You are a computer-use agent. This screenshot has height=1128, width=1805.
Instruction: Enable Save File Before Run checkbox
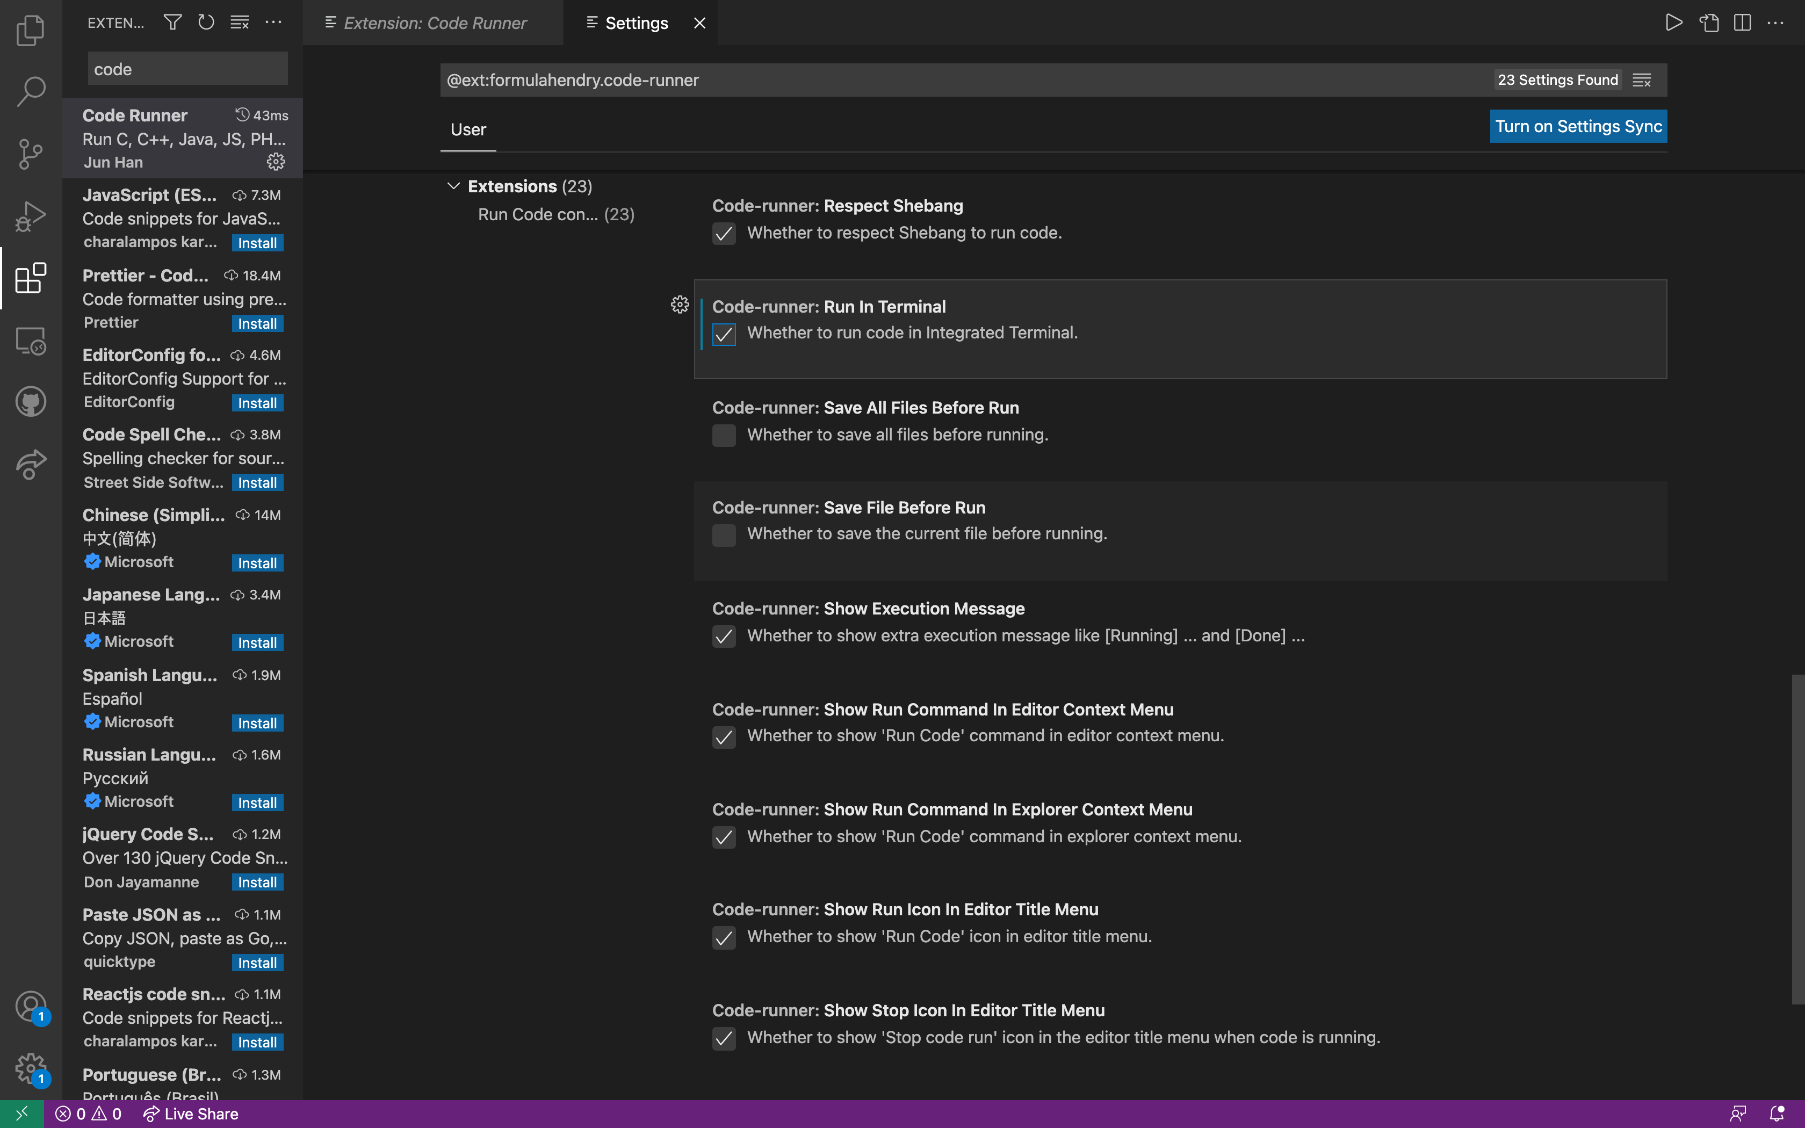pos(724,535)
